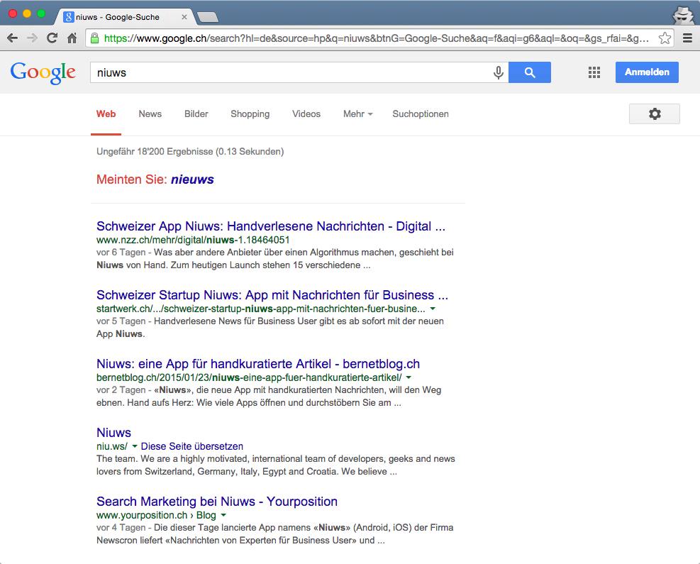Click the Google logo

point(43,72)
